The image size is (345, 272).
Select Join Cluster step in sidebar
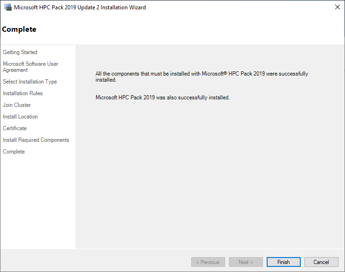(x=17, y=105)
